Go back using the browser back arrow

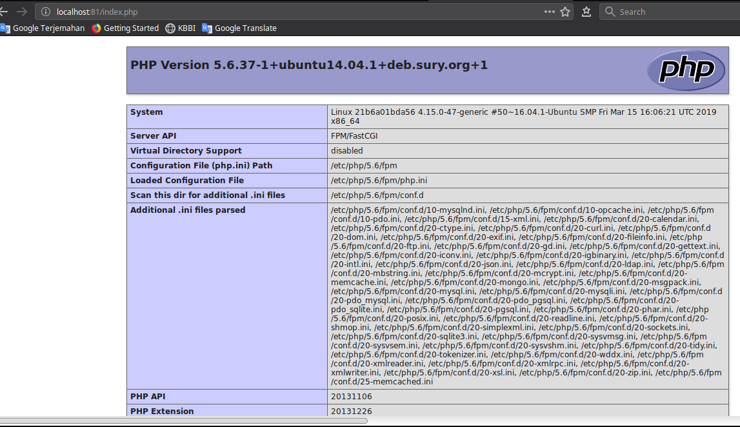pyautogui.click(x=4, y=12)
